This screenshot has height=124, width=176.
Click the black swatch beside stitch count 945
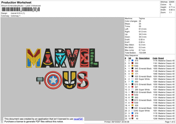pyautogui.click(x=133, y=68)
